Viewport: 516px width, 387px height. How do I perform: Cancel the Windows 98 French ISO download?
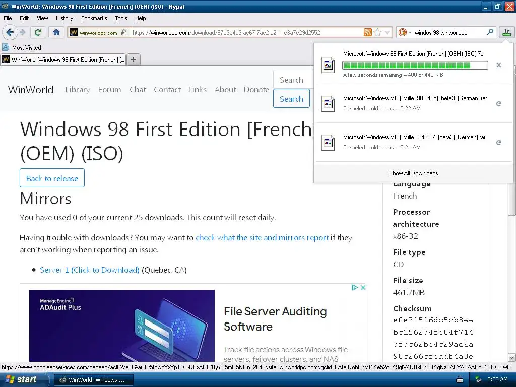tap(498, 65)
